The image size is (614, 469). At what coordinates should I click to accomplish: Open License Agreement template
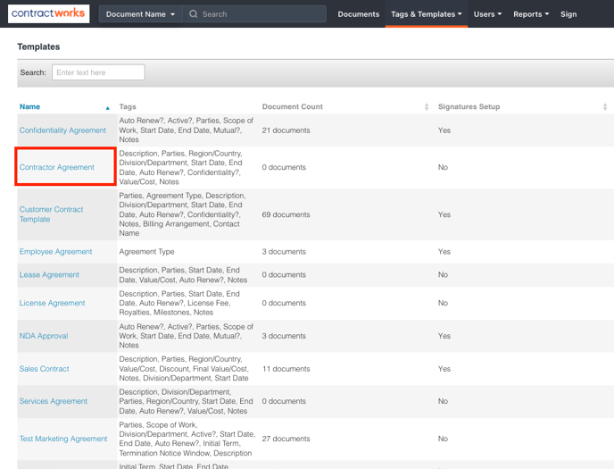coord(52,303)
